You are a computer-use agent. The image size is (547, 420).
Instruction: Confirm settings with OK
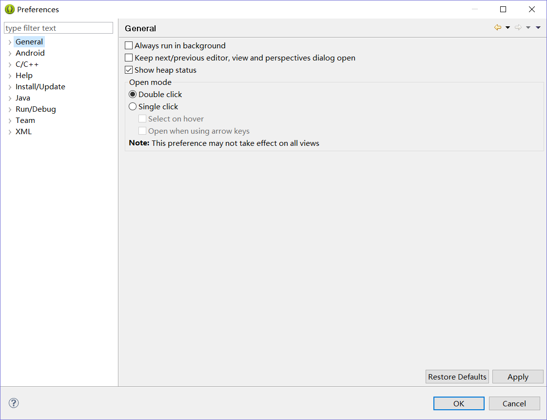pos(458,403)
